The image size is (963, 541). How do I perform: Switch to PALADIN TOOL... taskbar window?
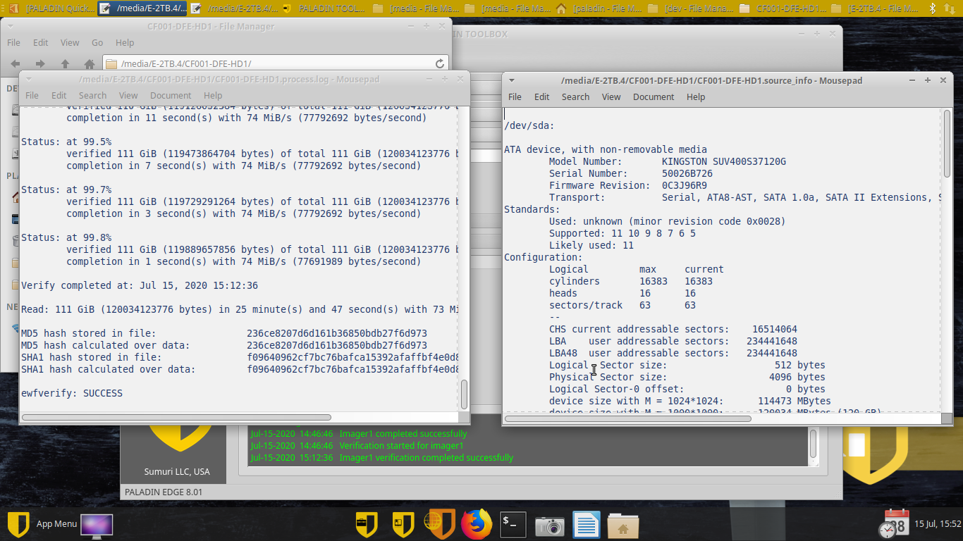(324, 8)
